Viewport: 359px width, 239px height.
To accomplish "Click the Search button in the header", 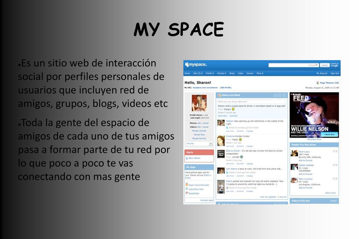I will [325, 65].
